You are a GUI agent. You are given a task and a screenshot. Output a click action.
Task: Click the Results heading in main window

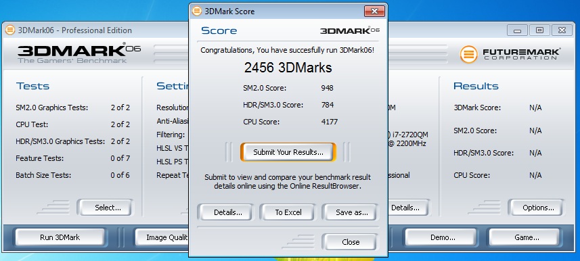[476, 86]
